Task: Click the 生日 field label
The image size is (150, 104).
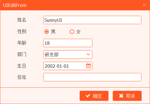Action: tap(22, 66)
